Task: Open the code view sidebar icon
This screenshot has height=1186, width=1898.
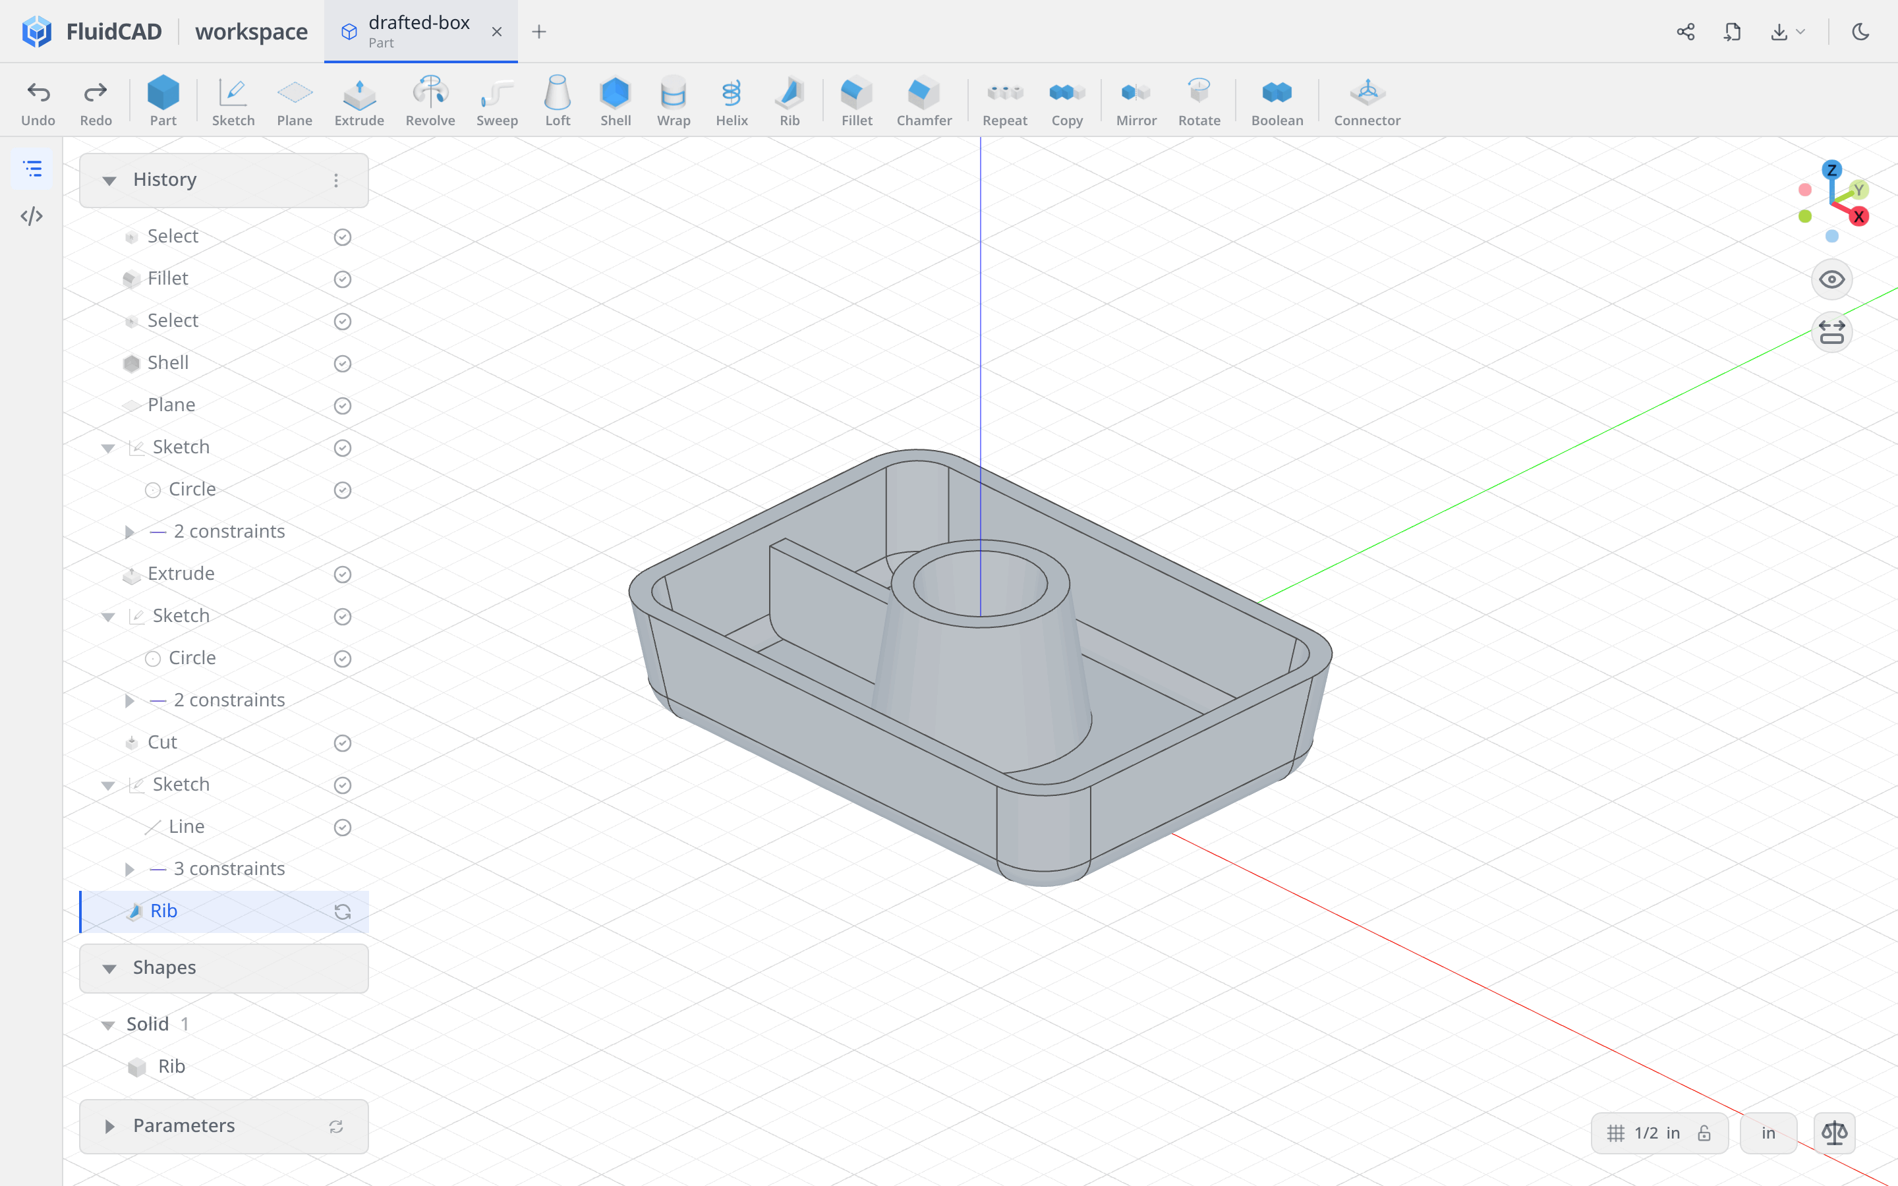Action: [x=32, y=215]
